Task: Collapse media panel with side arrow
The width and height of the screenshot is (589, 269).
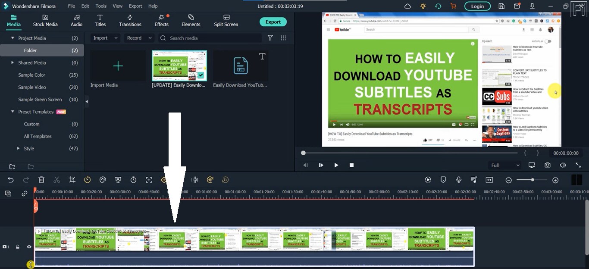Action: 86,102
